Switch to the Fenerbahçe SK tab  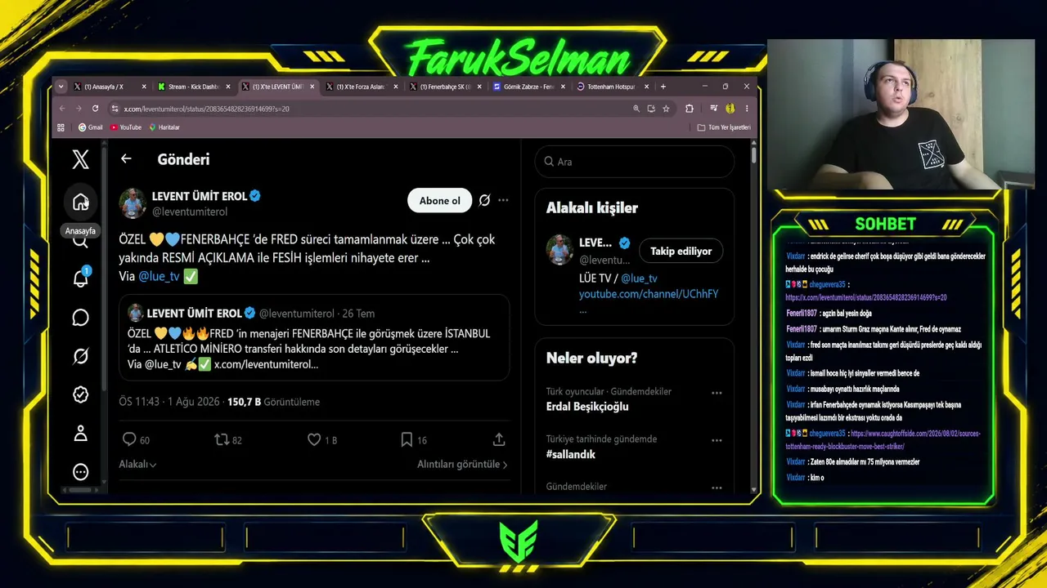447,86
